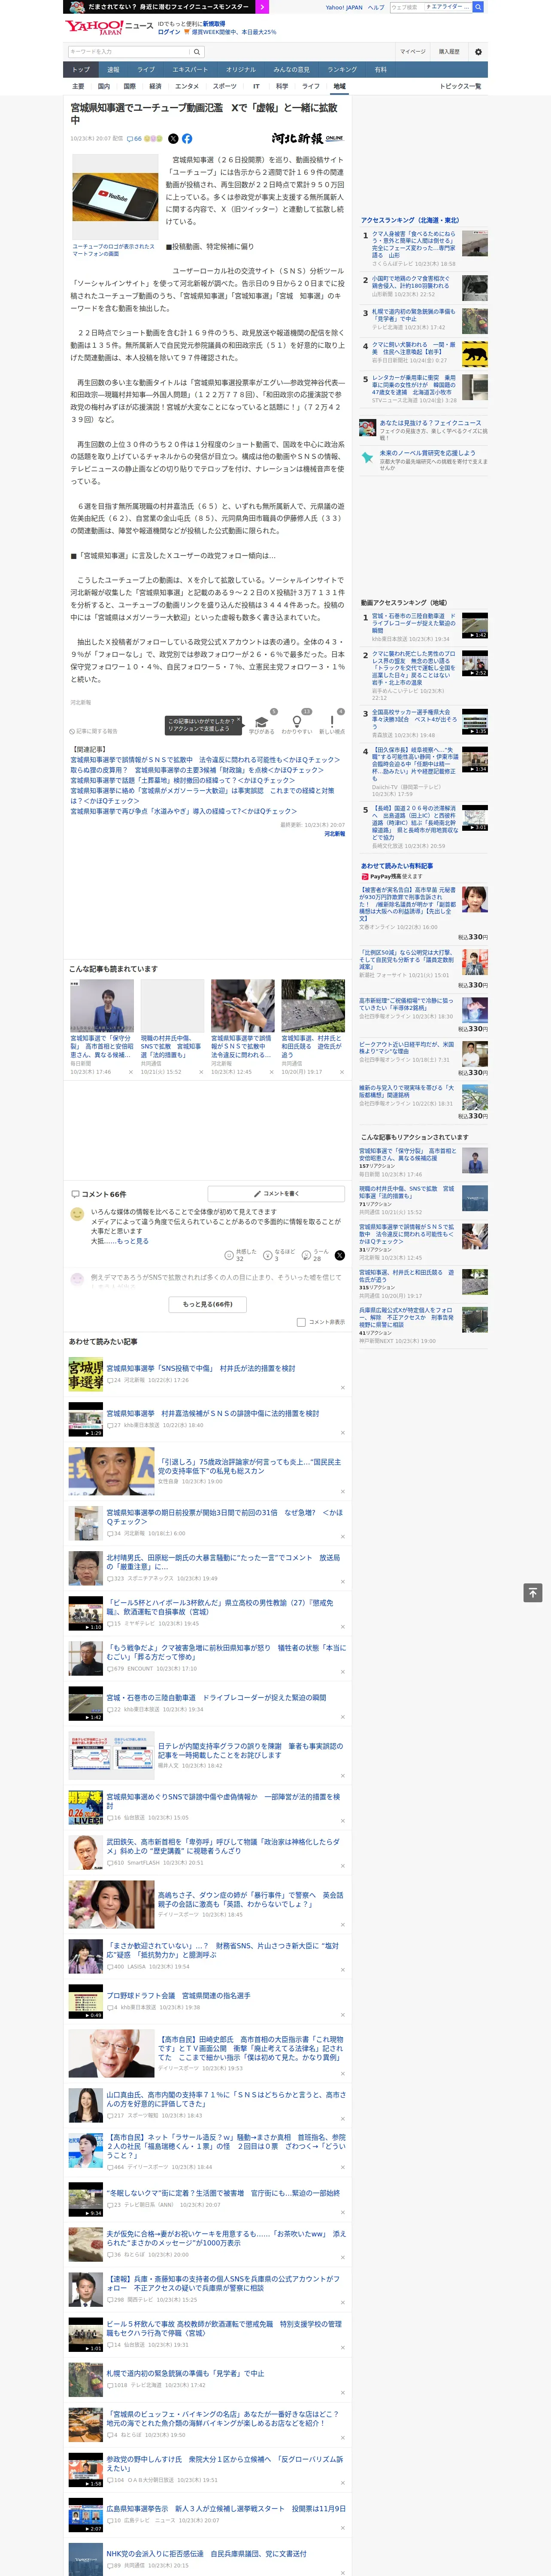551x2576 pixels.
Task: Share first comment on X
Action: coord(339,1255)
